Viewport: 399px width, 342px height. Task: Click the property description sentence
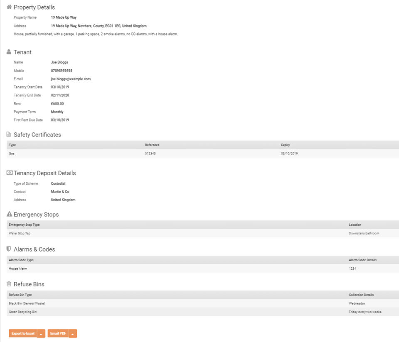point(96,34)
